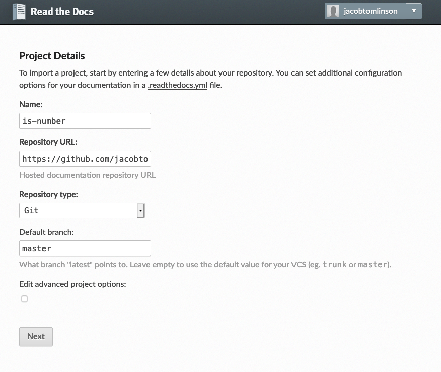This screenshot has height=372, width=441.
Task: Focus the Name field containing is-number
Action: pos(85,121)
